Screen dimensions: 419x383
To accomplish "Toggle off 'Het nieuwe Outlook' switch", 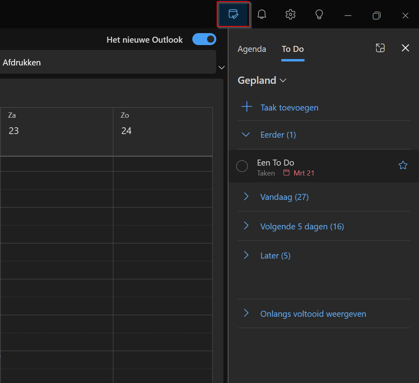I will (x=204, y=39).
